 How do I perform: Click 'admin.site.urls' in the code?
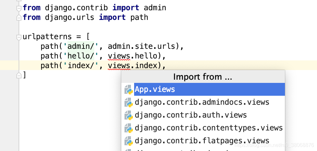coord(141,46)
